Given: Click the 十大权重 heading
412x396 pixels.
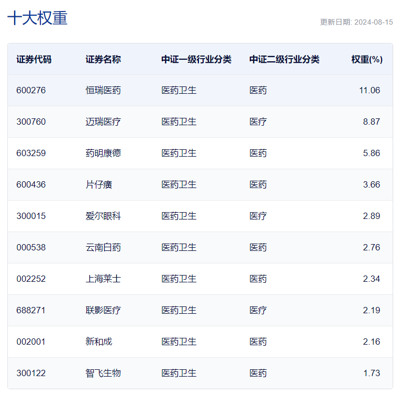Looking at the screenshot, I should pyautogui.click(x=37, y=18).
